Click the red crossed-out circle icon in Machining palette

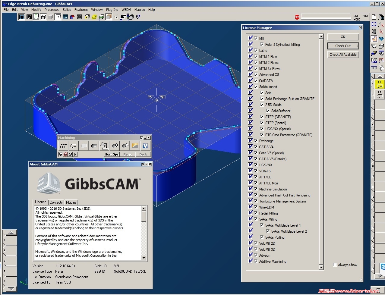pos(65,154)
